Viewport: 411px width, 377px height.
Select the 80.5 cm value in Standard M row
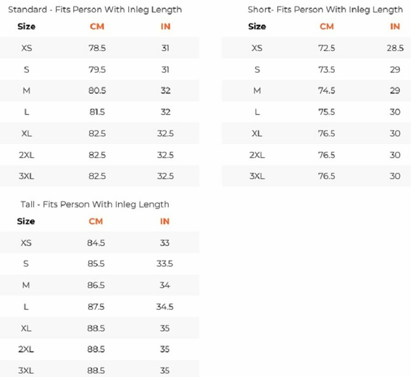pos(97,90)
